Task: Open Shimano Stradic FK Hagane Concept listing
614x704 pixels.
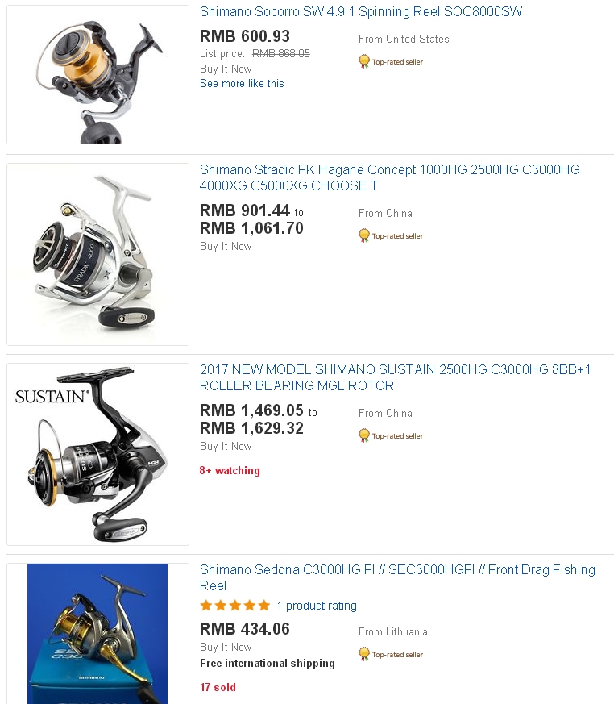Action: [390, 177]
